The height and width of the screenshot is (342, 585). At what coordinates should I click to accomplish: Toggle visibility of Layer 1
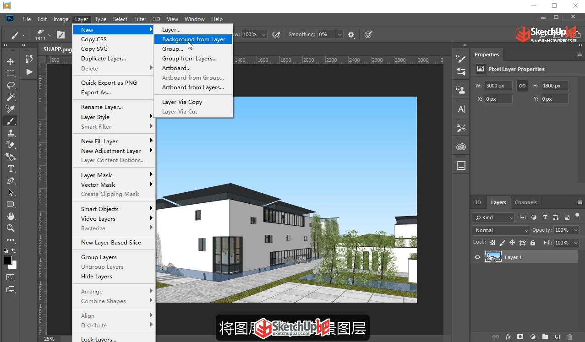pyautogui.click(x=477, y=257)
